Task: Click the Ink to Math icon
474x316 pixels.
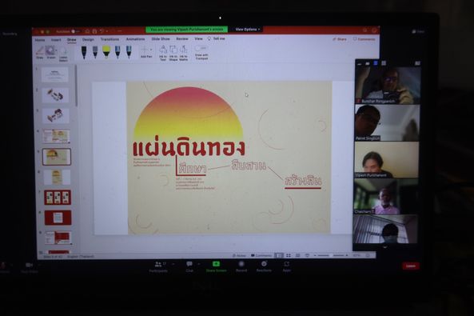Action: (184, 53)
